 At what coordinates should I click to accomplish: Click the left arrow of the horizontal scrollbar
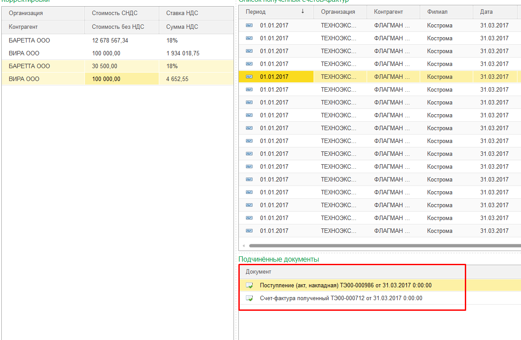[x=244, y=246]
